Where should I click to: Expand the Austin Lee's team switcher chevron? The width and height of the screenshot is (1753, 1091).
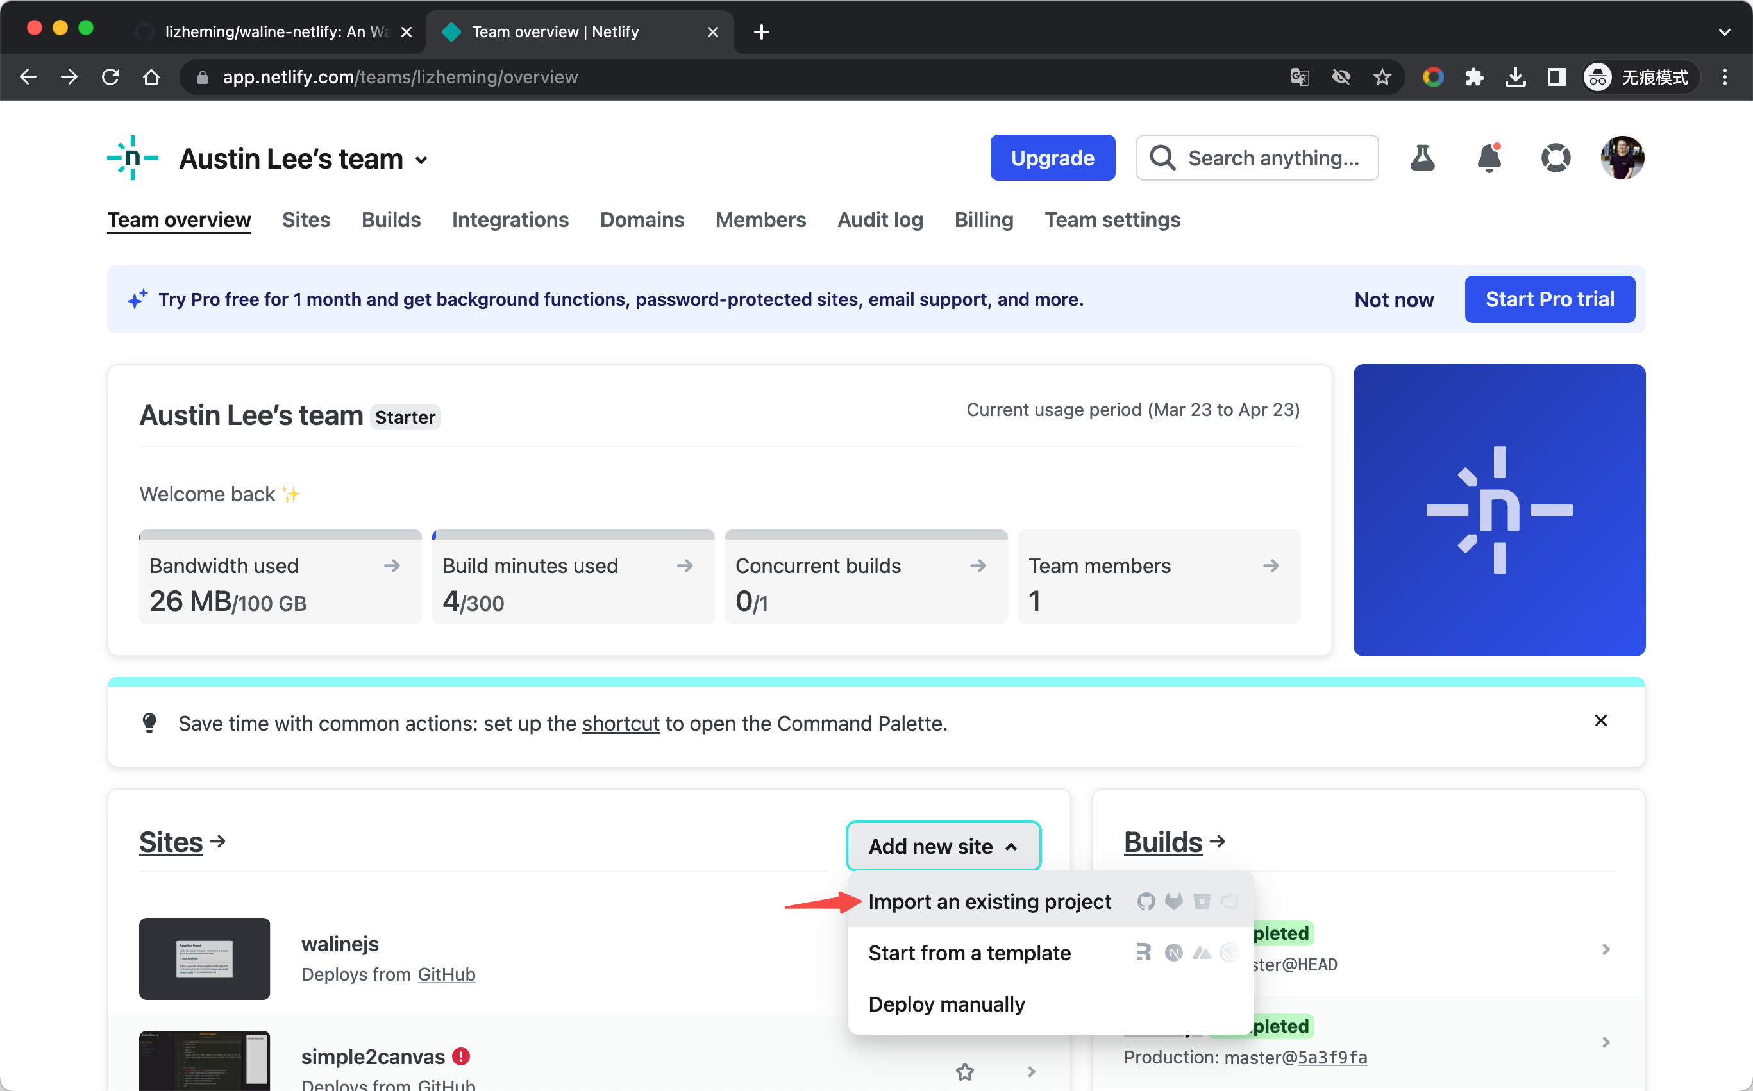tap(421, 160)
